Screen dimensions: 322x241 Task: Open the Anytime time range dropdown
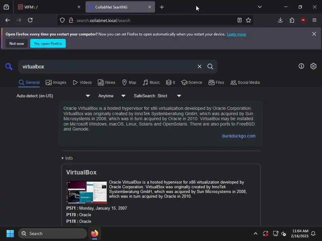click(112, 96)
